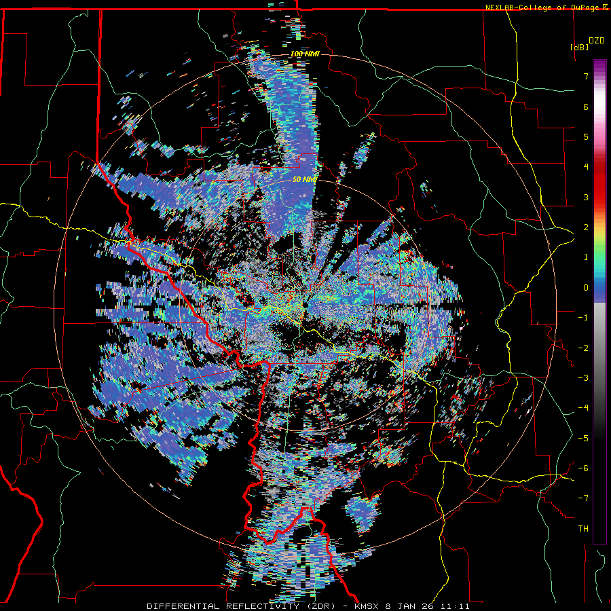Click the '0' value on color scale
This screenshot has height=611, width=611.
[586, 288]
